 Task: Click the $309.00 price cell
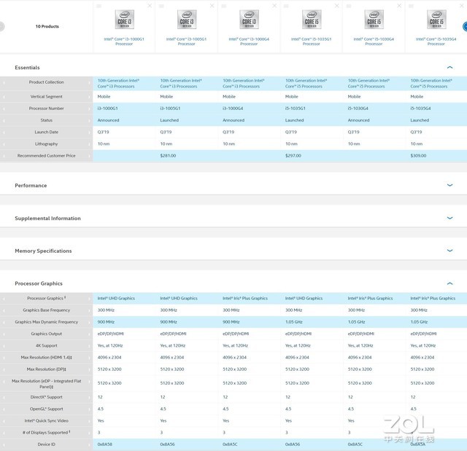[x=418, y=156]
